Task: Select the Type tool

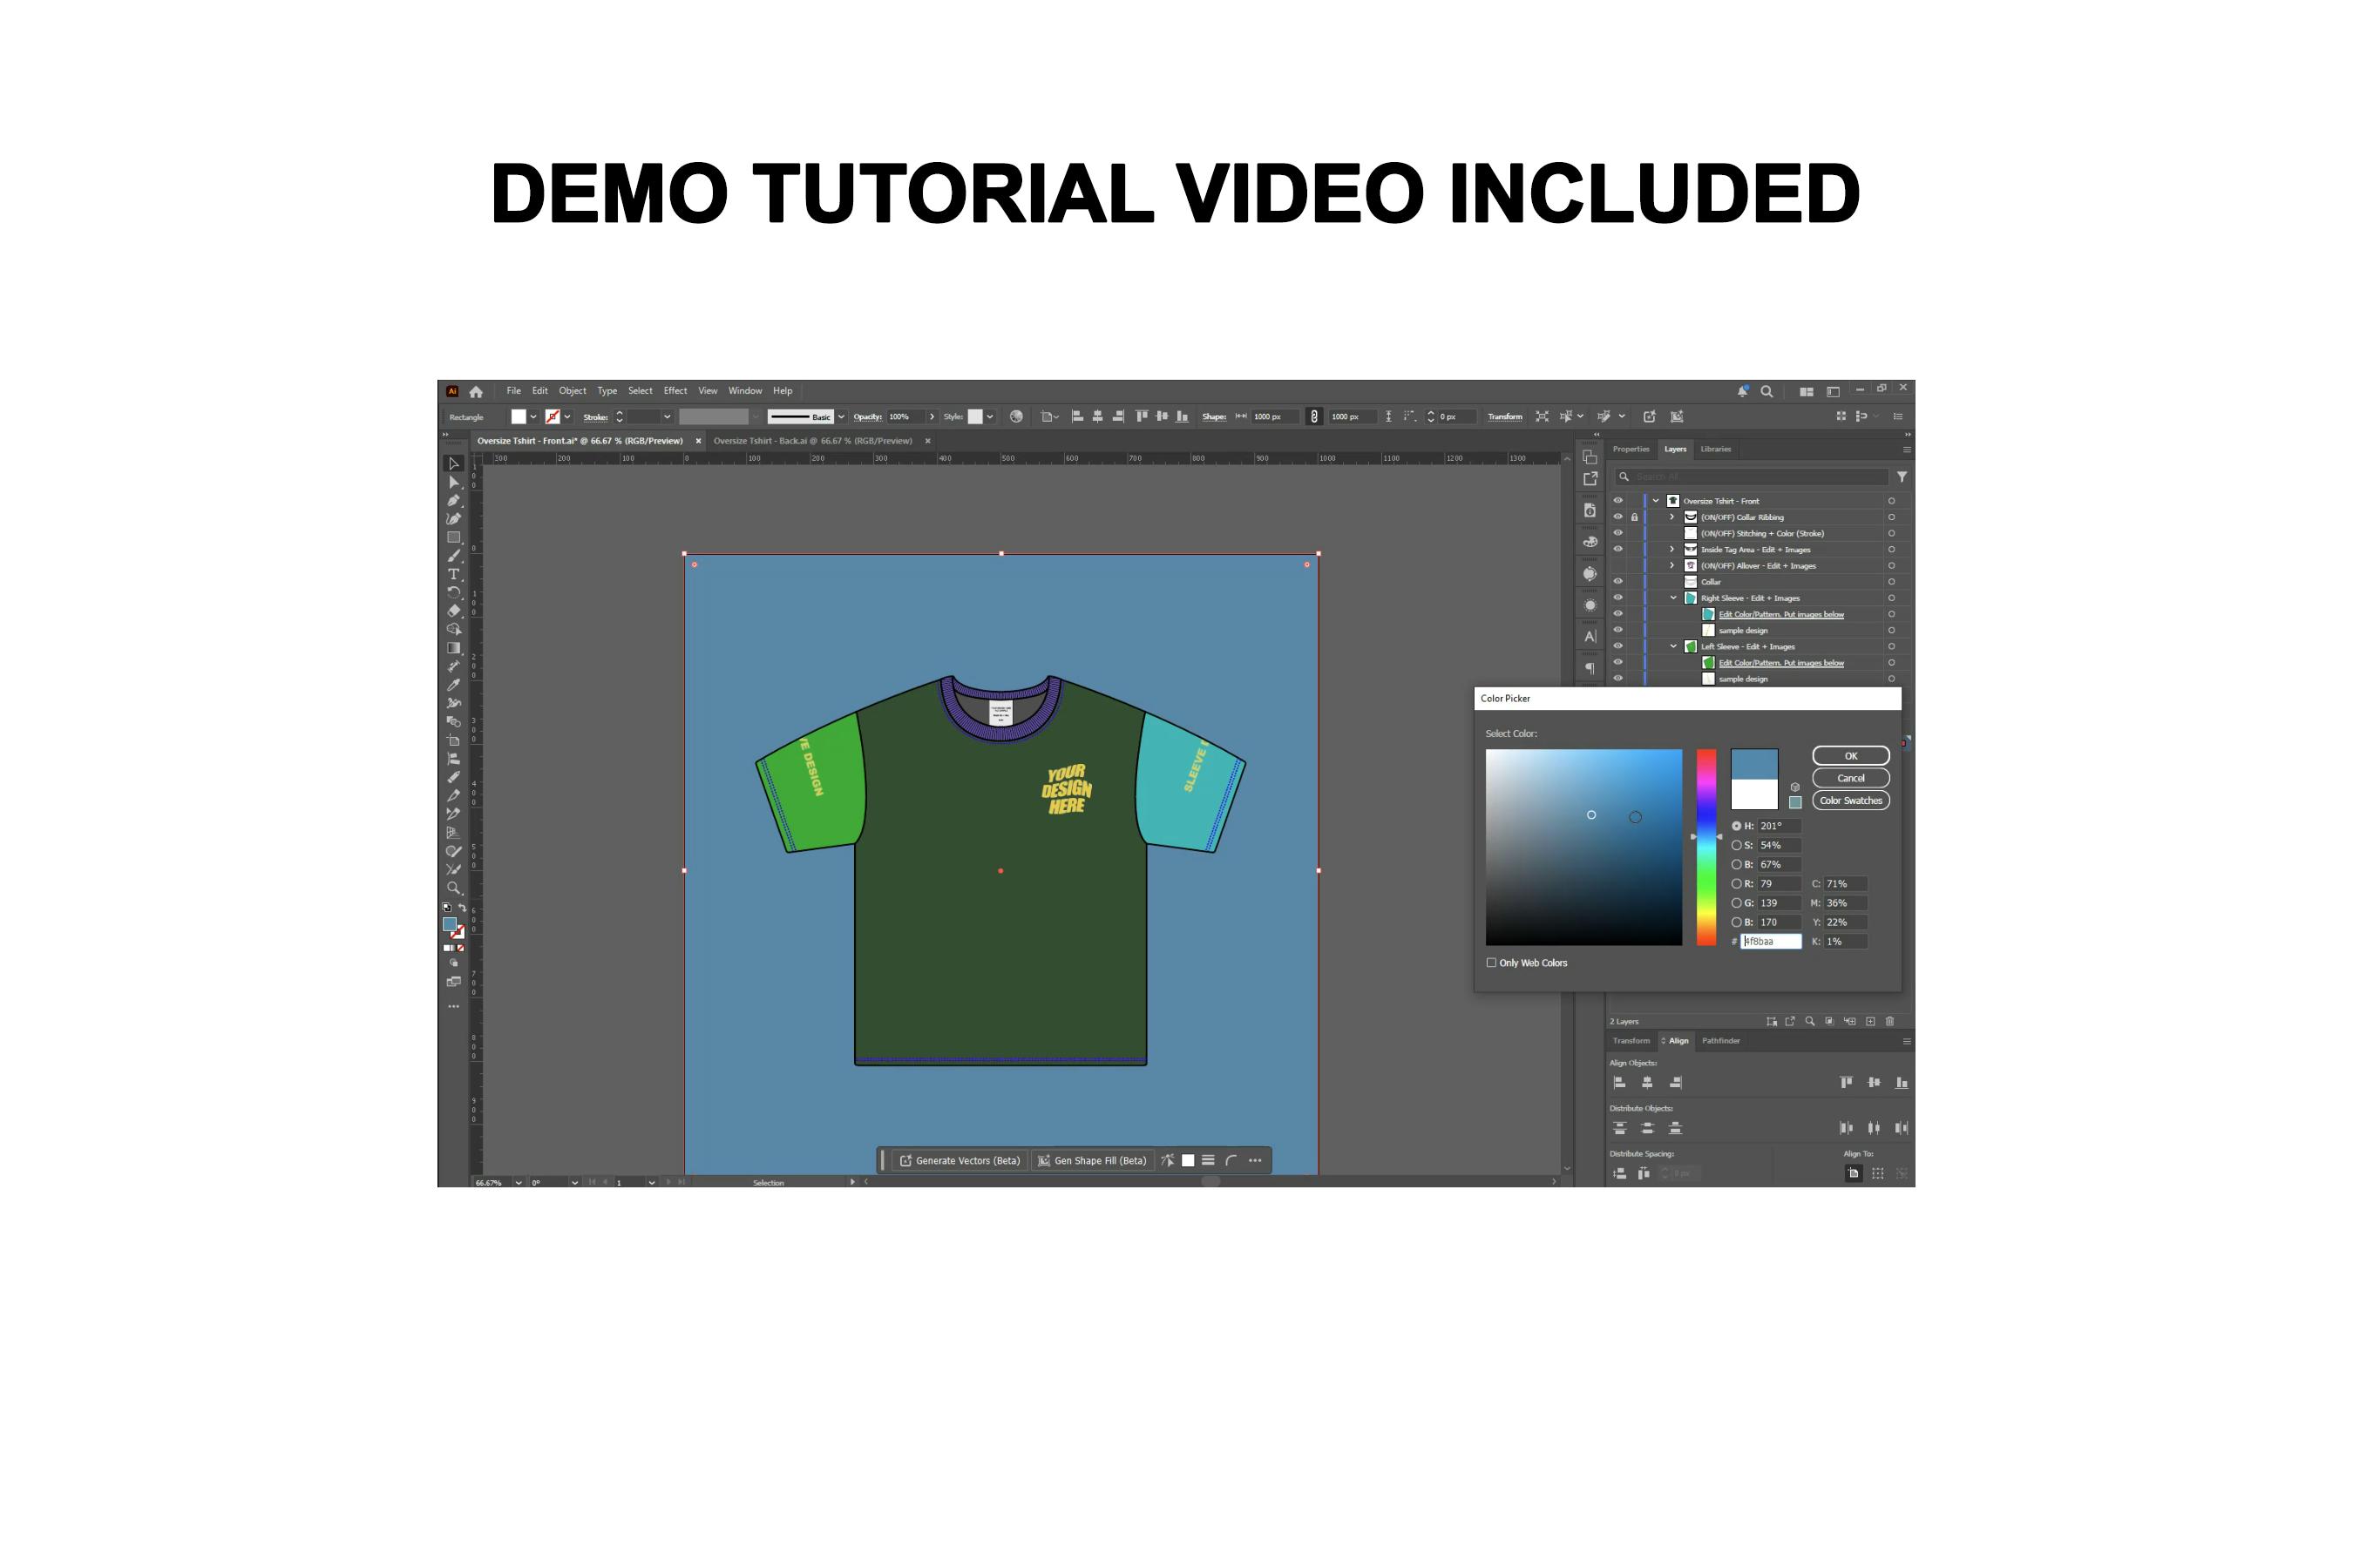Action: (453, 574)
